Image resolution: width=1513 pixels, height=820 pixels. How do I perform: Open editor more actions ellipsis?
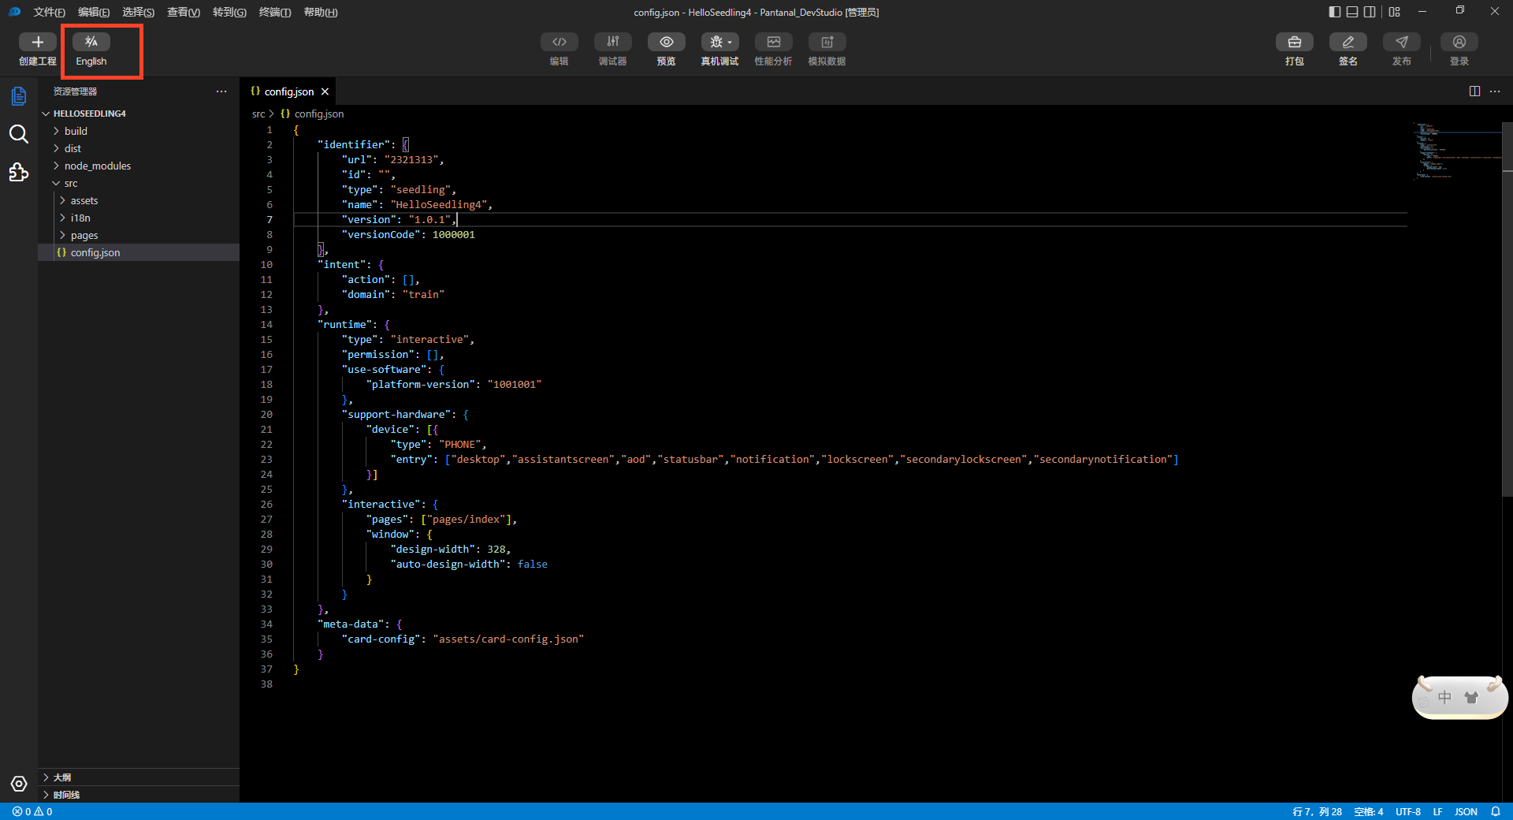(1495, 91)
